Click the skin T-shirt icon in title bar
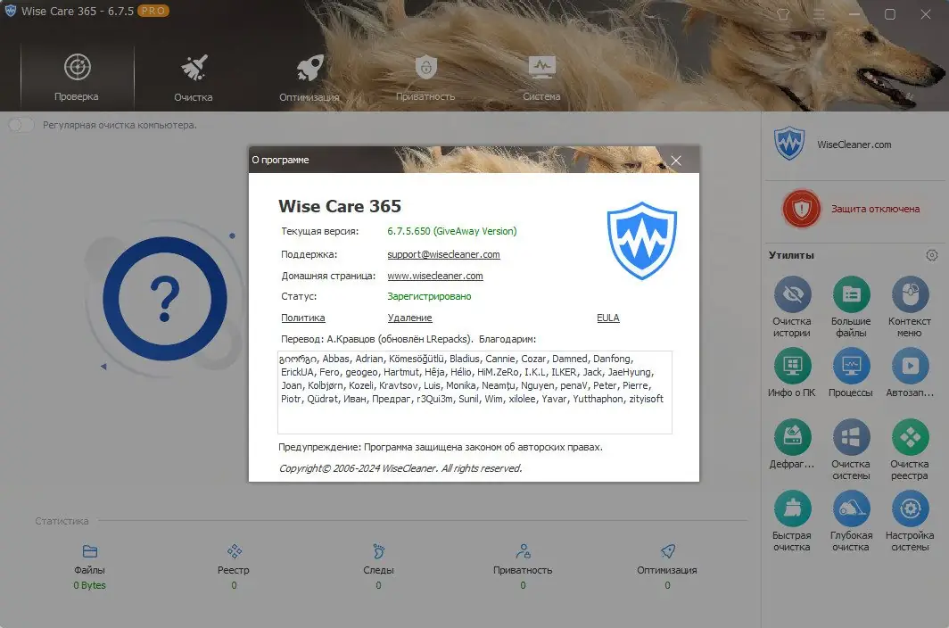 click(783, 14)
